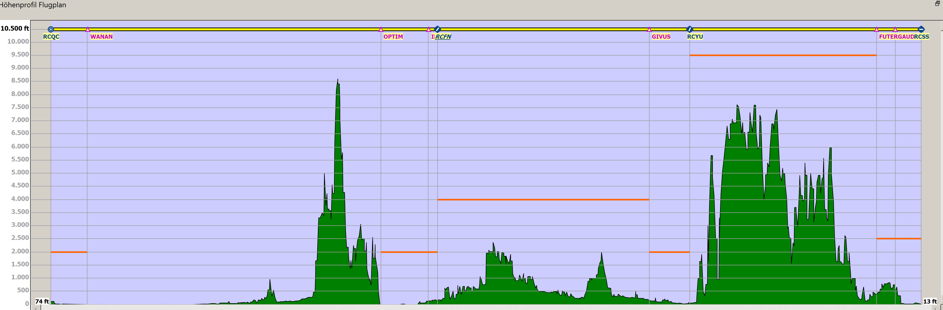Click the 10.500 ft cruise altitude label

point(15,28)
